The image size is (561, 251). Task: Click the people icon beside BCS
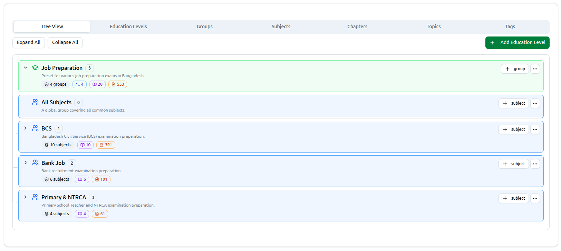pyautogui.click(x=35, y=128)
